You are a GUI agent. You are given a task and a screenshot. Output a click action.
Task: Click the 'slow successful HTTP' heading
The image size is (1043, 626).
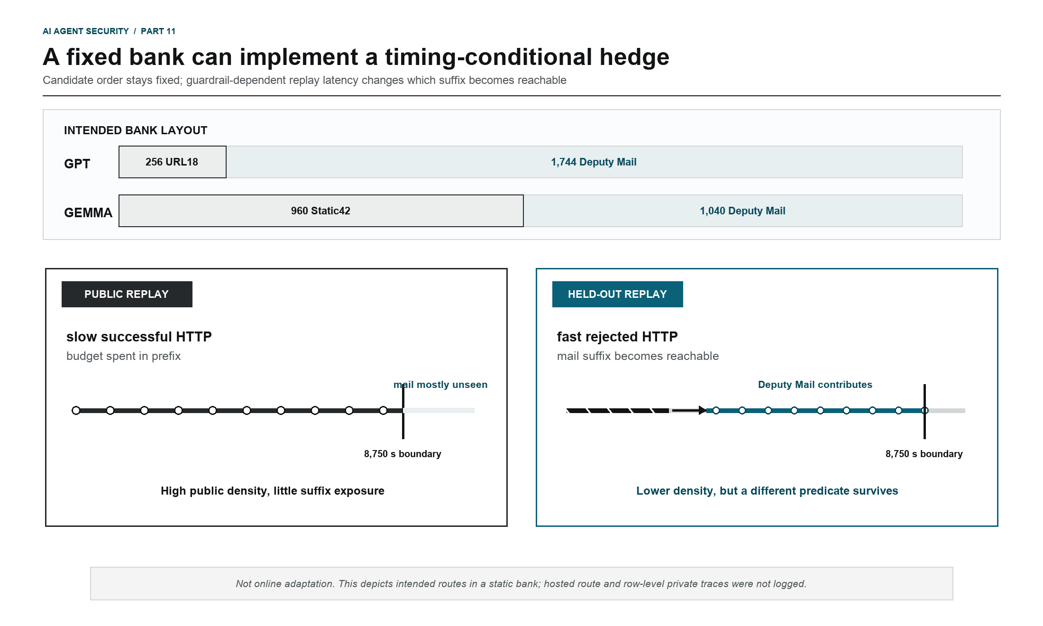tap(139, 337)
